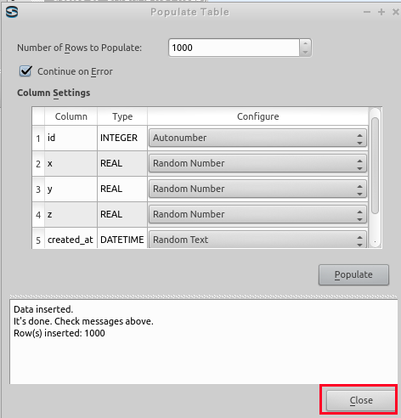Screen dimensions: 401x418
Task: Open Random Number dropdown for z column
Action: [x=257, y=214]
